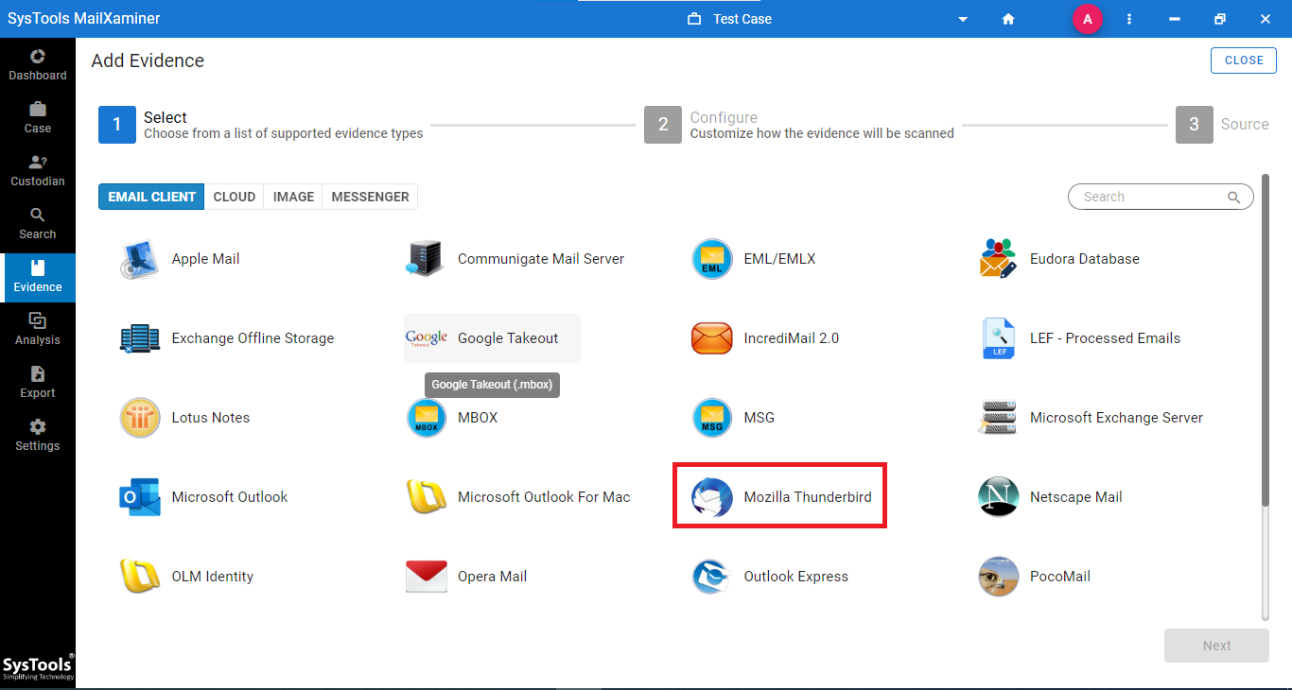The height and width of the screenshot is (690, 1292).
Task: Choose the Microsoft Outlook icon
Action: tap(140, 497)
